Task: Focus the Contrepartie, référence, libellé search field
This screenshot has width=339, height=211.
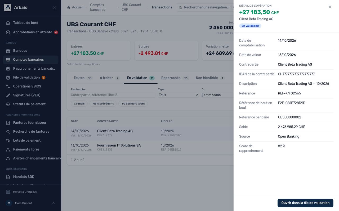Action: pyautogui.click(x=113, y=95)
